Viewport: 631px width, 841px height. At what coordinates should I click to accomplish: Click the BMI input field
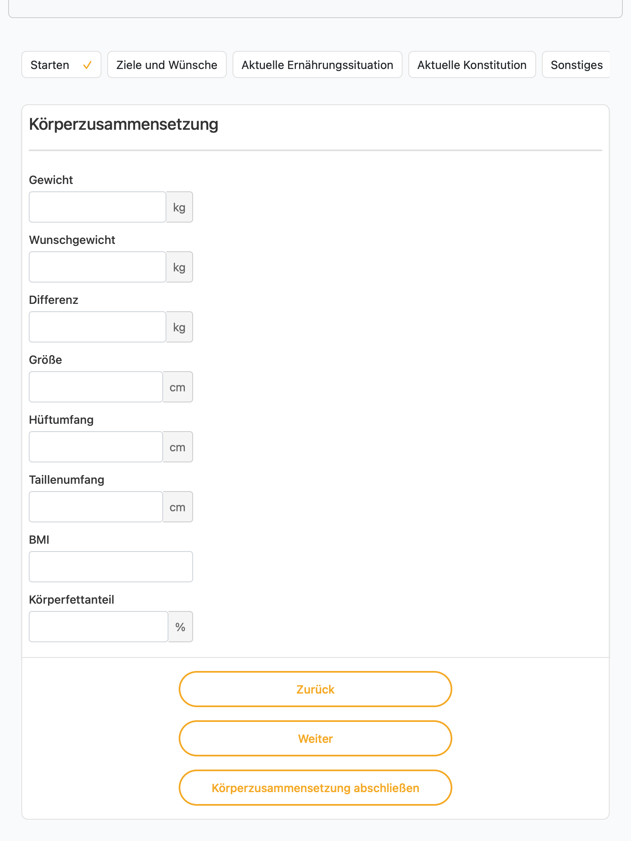click(111, 567)
